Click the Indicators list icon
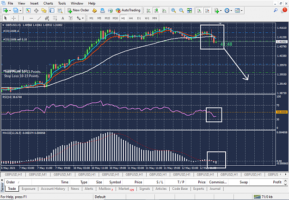289x200 pixels. coord(217,11)
